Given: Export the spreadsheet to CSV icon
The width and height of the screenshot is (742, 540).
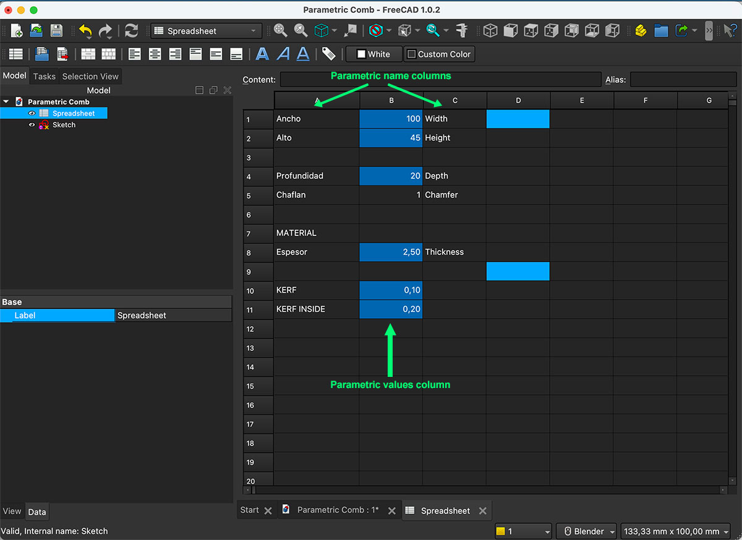Looking at the screenshot, I should pos(62,54).
